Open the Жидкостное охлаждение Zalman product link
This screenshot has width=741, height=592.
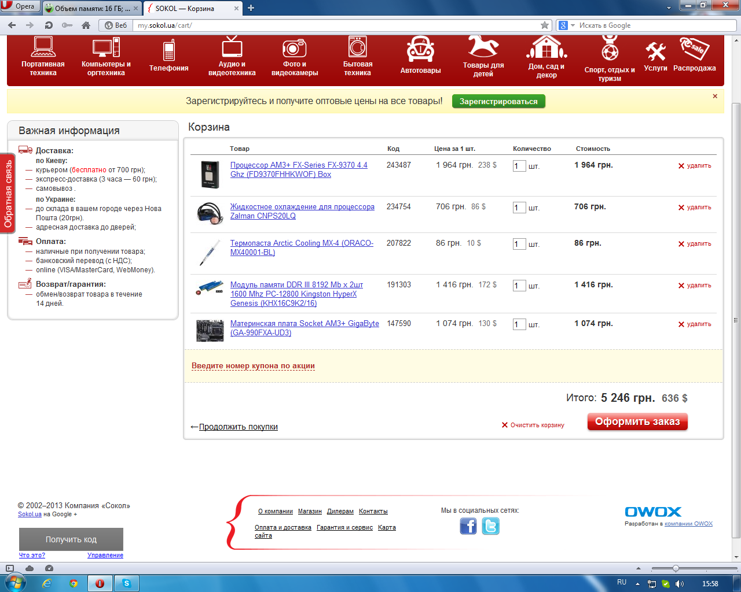tap(302, 211)
